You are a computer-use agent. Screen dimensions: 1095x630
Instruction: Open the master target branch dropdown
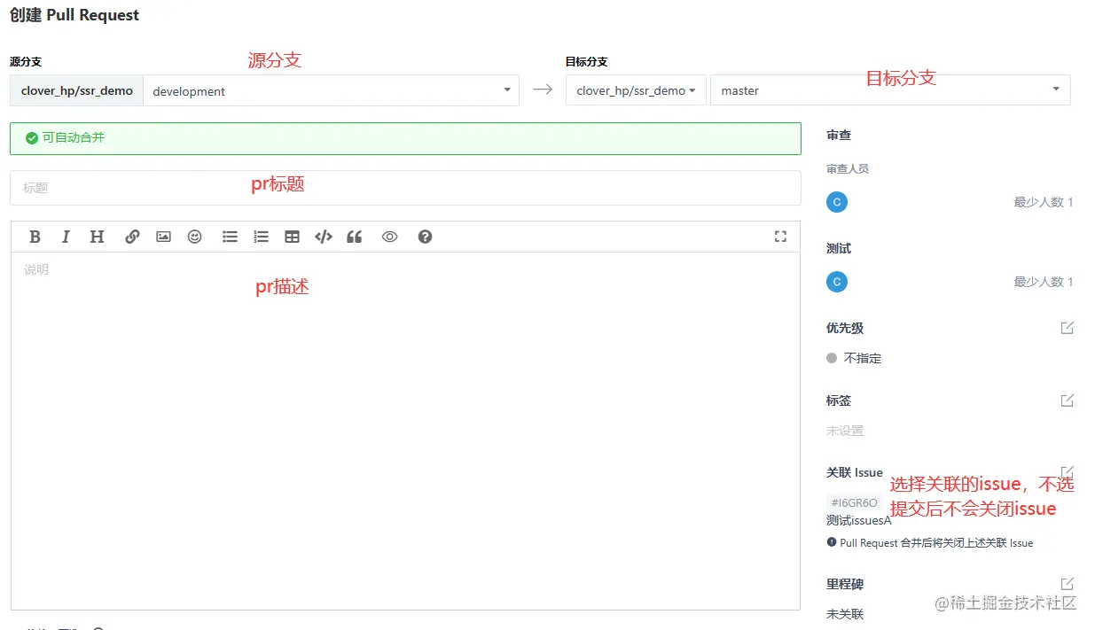[890, 90]
